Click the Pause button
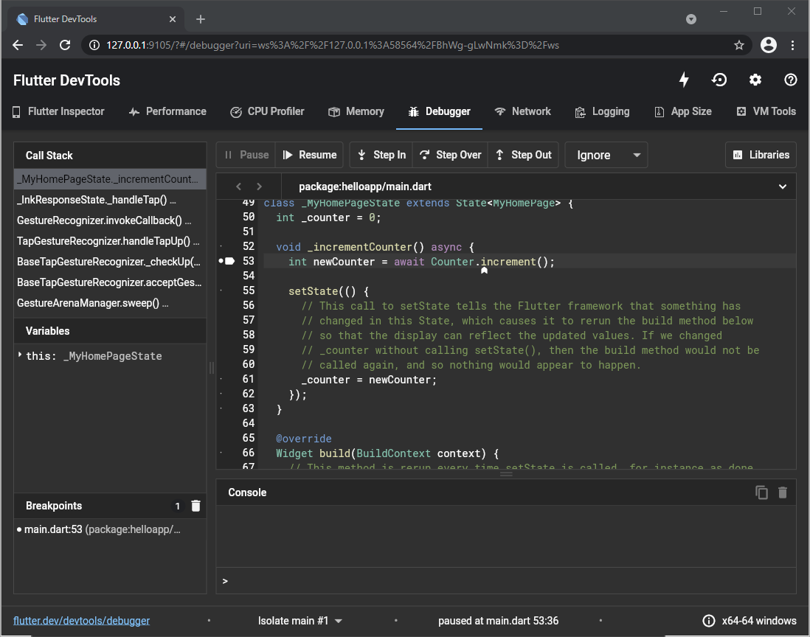 pyautogui.click(x=246, y=155)
